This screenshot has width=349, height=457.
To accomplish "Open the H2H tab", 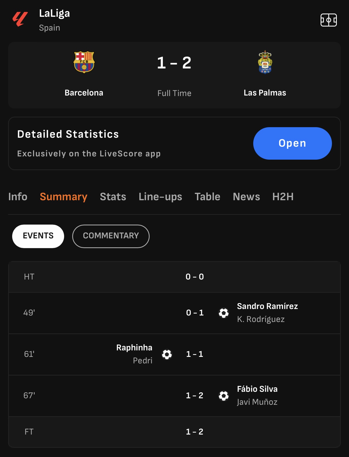I will pos(283,197).
